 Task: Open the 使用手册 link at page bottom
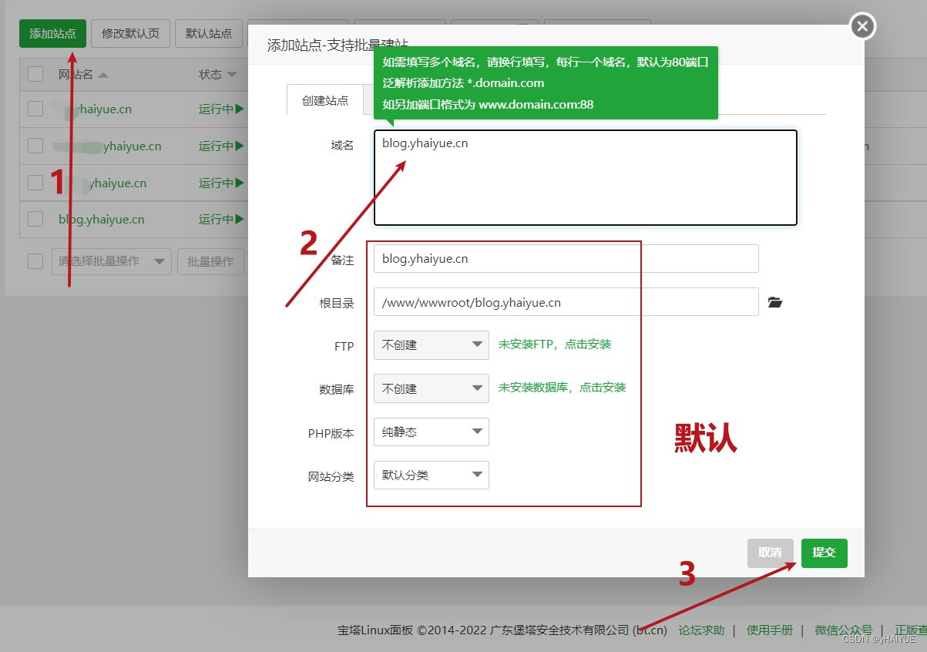769,630
